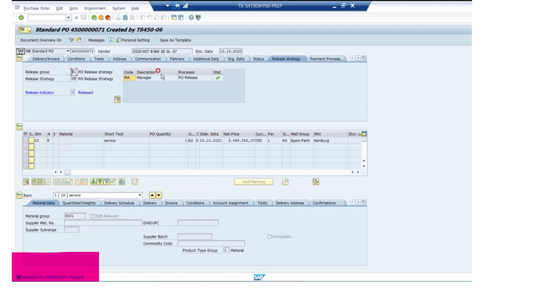
Task: Collapse the item overview expander icon
Action: click(19, 127)
